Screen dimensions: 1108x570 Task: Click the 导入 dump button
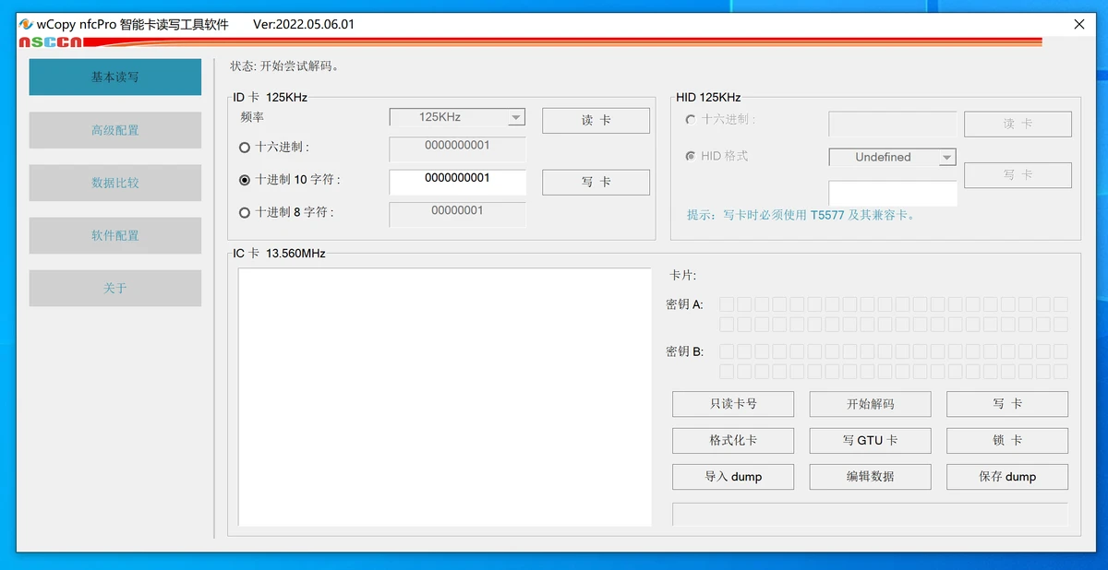click(733, 477)
